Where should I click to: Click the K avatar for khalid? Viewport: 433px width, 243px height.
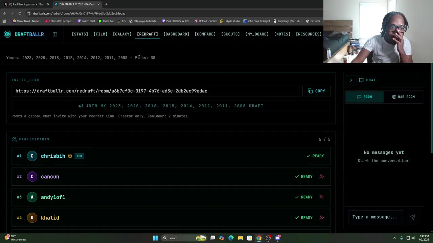tap(32, 218)
